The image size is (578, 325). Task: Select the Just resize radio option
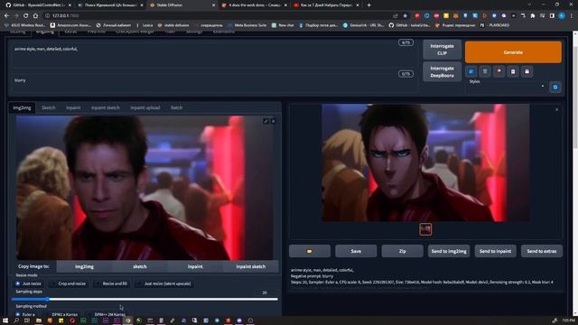28,283
